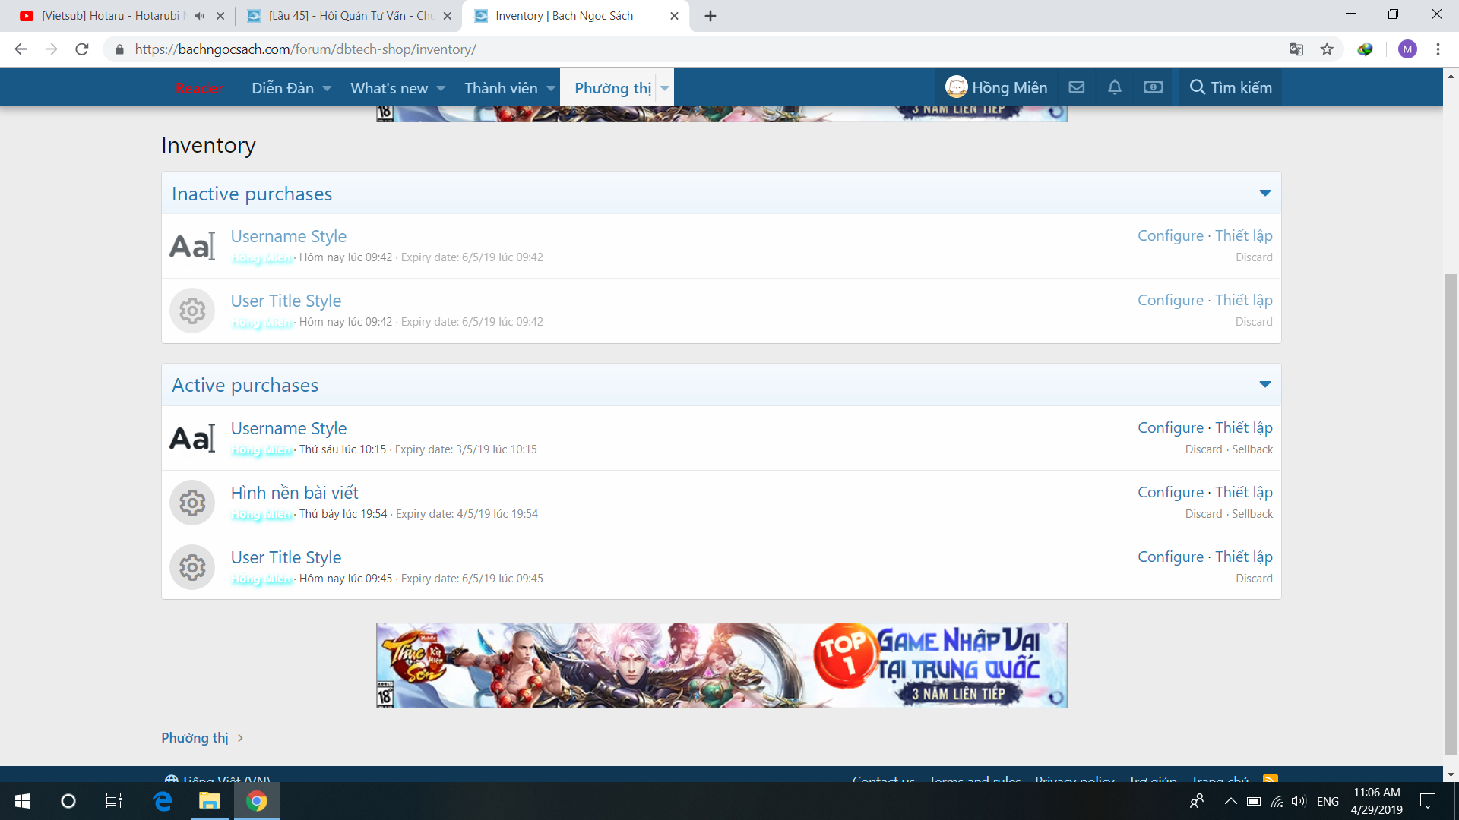1459x820 pixels.
Task: Mute the Vietsub Hotaru tab audio icon
Action: click(x=200, y=16)
